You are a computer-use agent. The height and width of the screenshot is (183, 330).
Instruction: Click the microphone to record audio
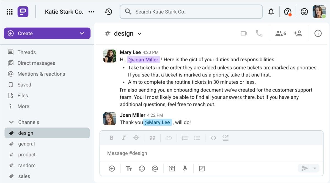(x=185, y=168)
